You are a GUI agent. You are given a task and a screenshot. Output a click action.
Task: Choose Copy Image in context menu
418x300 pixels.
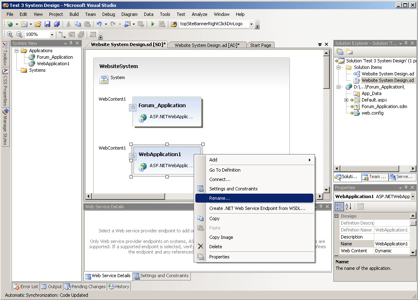coord(254,237)
